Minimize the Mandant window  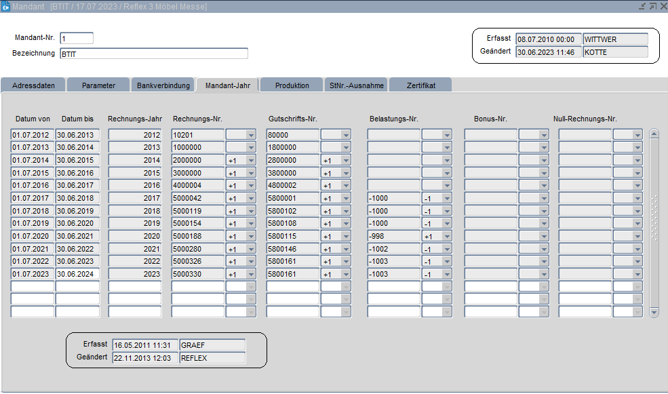[642, 6]
